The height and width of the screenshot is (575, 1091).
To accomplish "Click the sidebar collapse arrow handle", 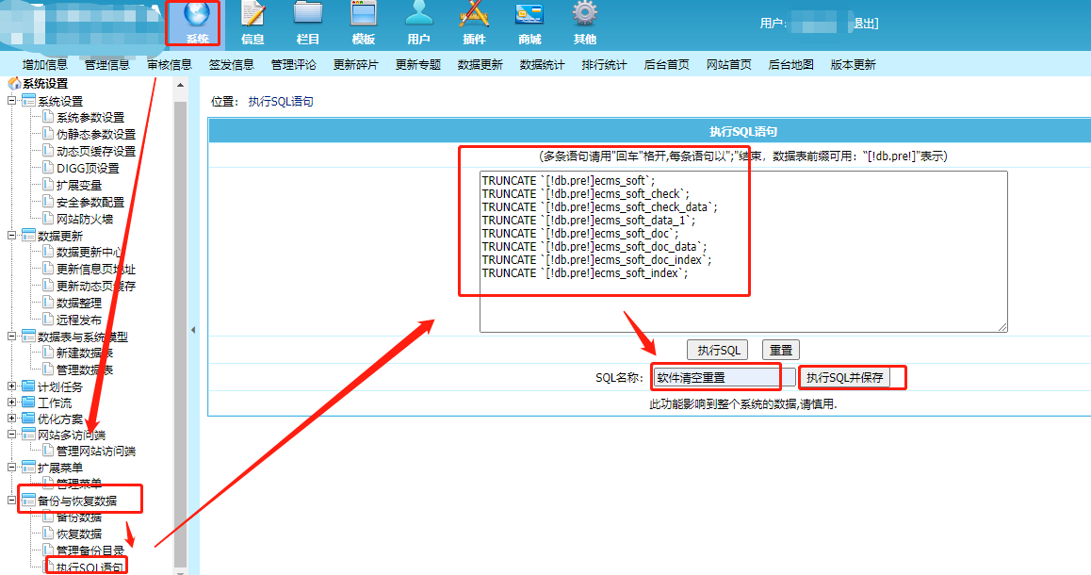I will 193,330.
